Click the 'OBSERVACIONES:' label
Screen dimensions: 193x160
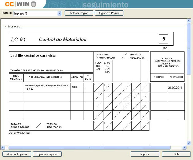20,133
